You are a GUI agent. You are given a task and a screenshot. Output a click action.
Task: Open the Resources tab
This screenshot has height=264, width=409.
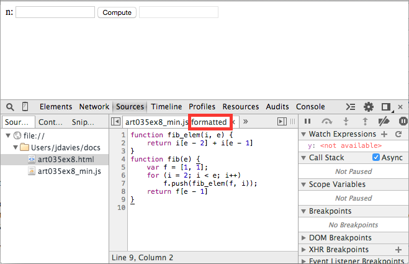pyautogui.click(x=240, y=107)
